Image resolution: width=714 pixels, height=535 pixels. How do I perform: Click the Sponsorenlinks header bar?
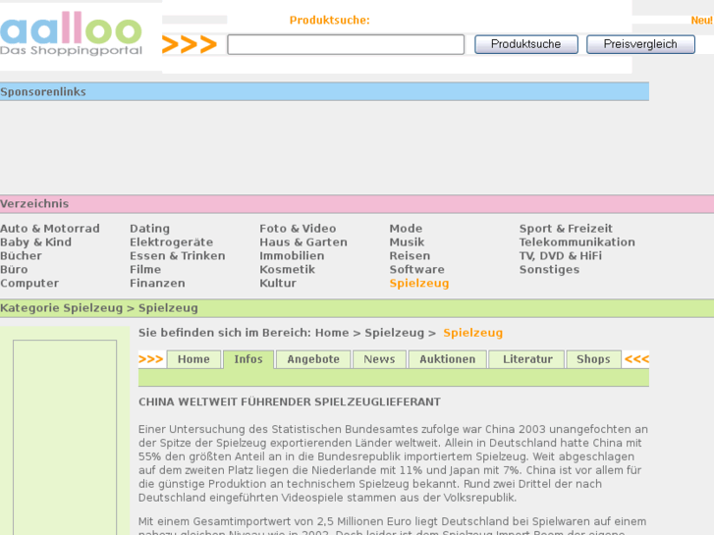coord(324,91)
